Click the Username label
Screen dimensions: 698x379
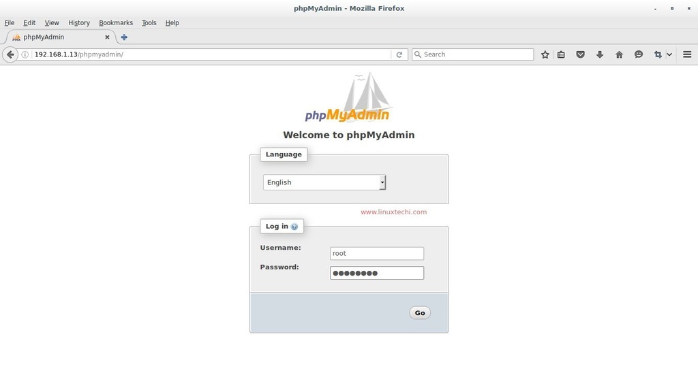280,248
